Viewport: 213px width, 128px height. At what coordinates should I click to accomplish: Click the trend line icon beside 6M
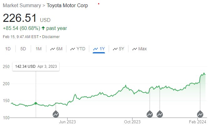(x=53, y=49)
